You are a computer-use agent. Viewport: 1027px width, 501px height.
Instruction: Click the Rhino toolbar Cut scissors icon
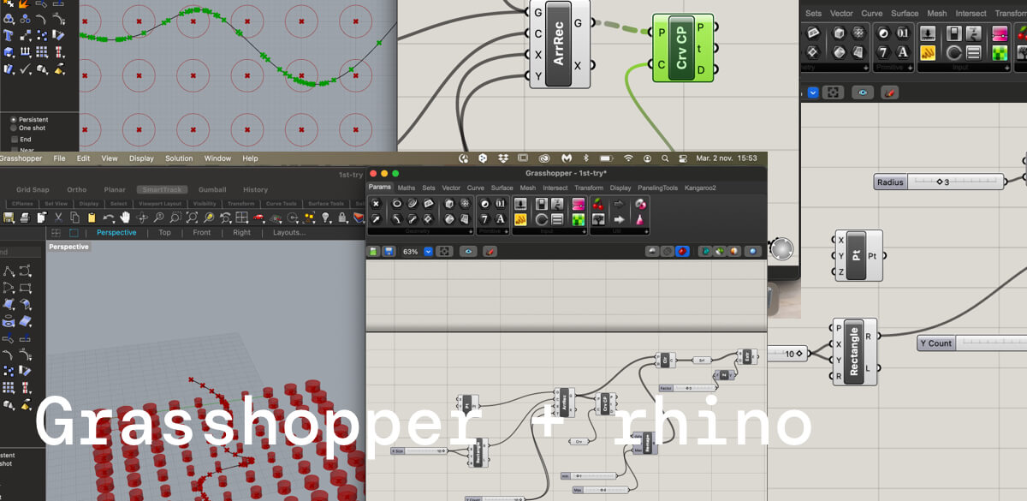(58, 218)
